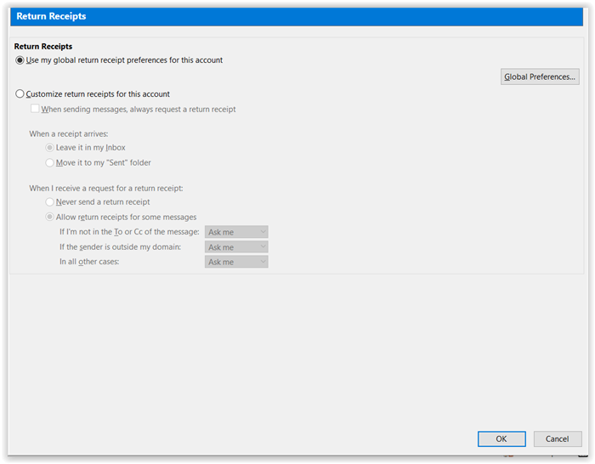Choose 'Customize return receipts for this account'

(x=20, y=93)
